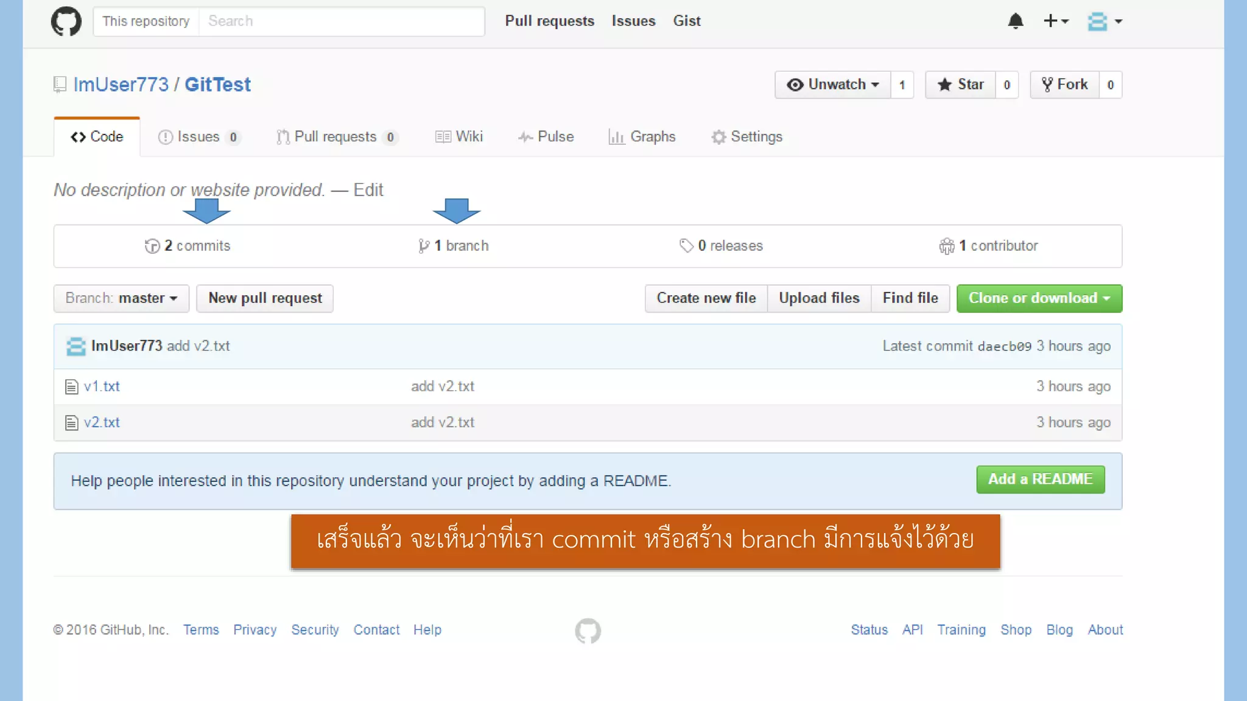Open the Wiki tab
1247x701 pixels.
coord(459,137)
